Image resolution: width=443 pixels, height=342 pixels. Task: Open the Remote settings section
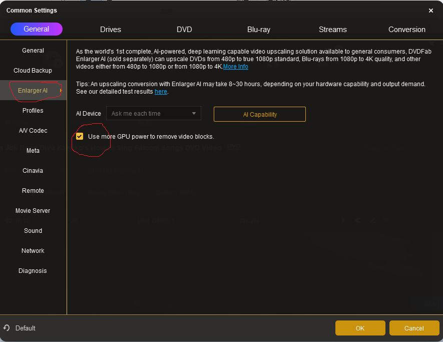(x=33, y=191)
